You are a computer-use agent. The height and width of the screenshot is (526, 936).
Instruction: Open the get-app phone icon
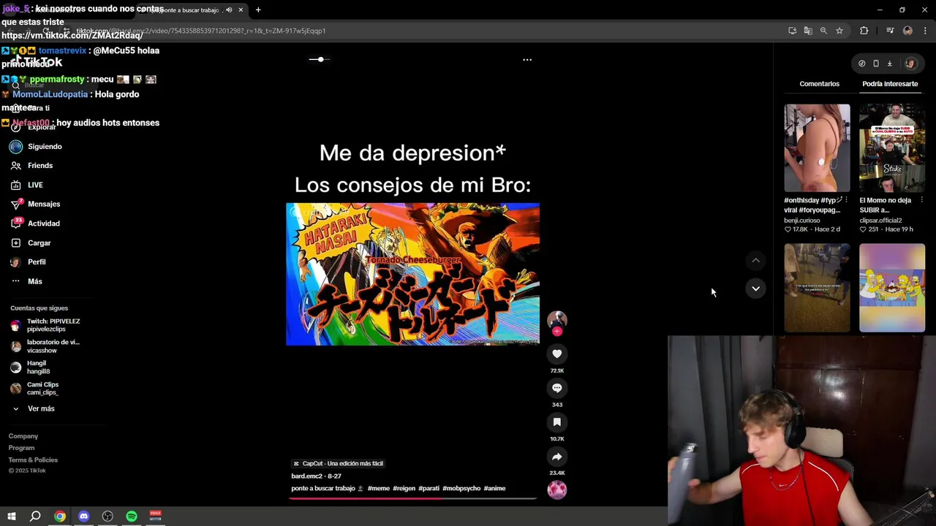pyautogui.click(x=875, y=64)
